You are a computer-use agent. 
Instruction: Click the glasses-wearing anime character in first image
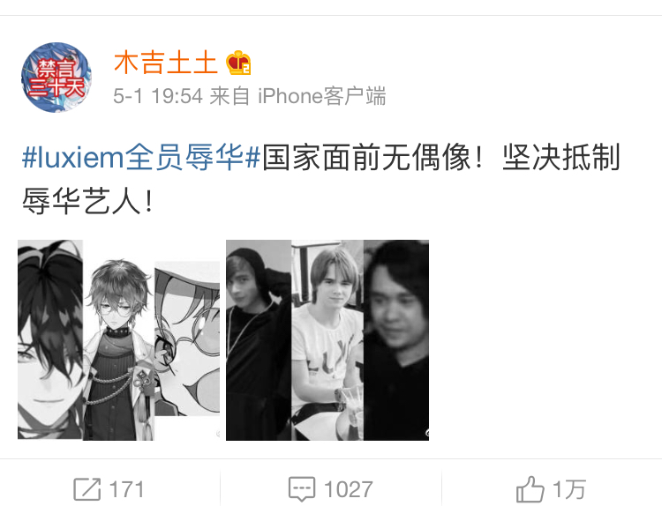tap(118, 350)
